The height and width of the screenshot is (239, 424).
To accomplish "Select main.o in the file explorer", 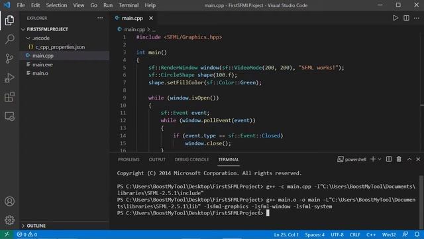I will [40, 74].
